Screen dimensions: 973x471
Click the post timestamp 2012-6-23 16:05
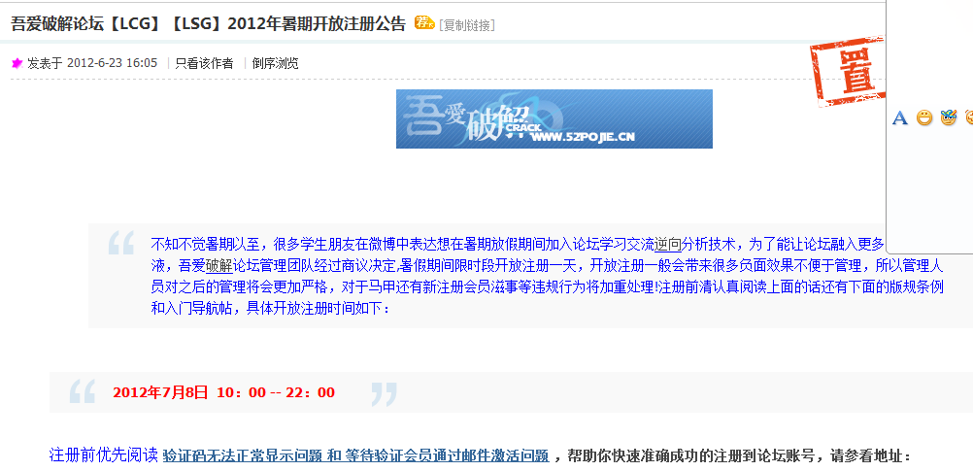pyautogui.click(x=112, y=63)
